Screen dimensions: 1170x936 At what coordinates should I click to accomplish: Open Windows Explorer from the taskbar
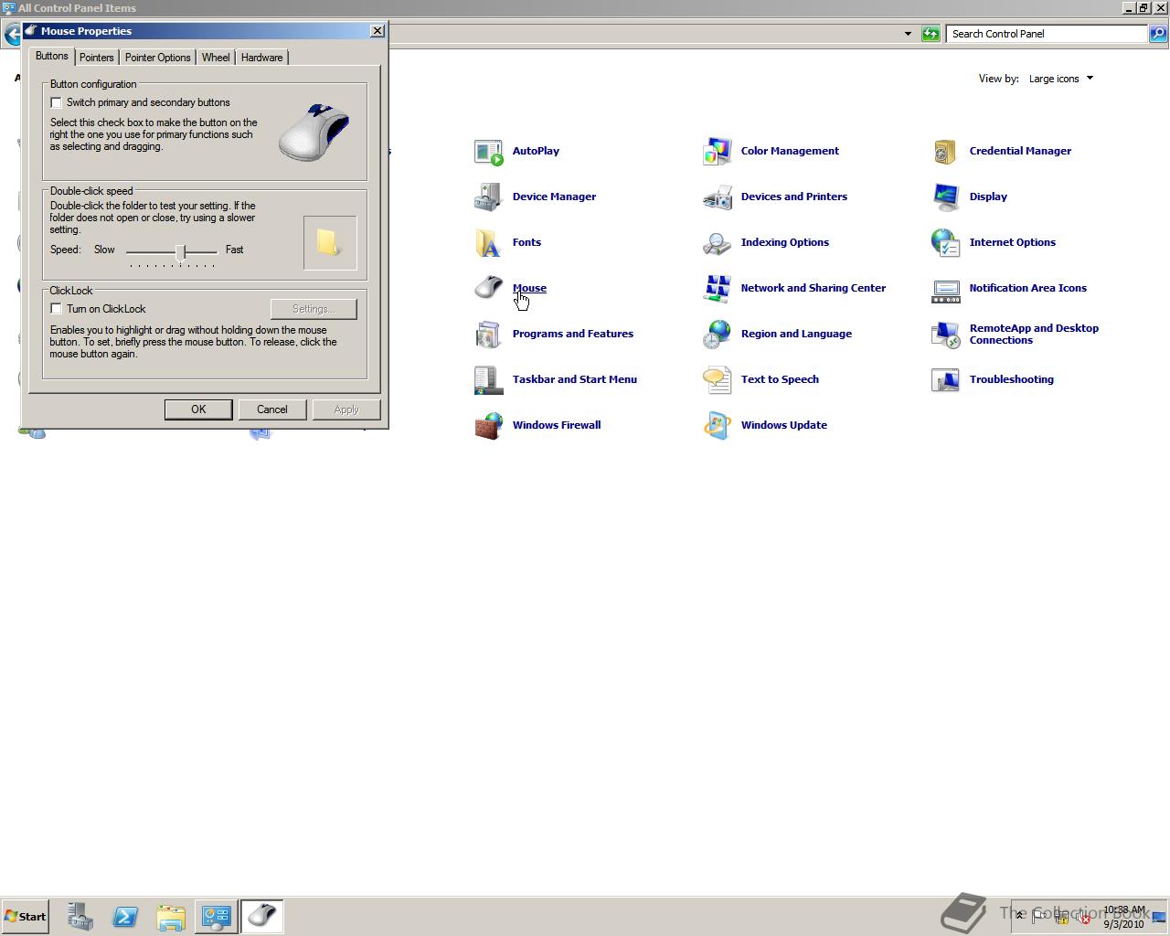coord(171,917)
